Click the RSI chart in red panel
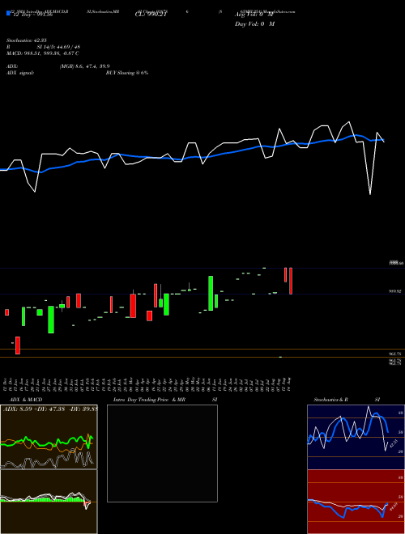Viewport: 405px width, 534px height. [x=356, y=502]
